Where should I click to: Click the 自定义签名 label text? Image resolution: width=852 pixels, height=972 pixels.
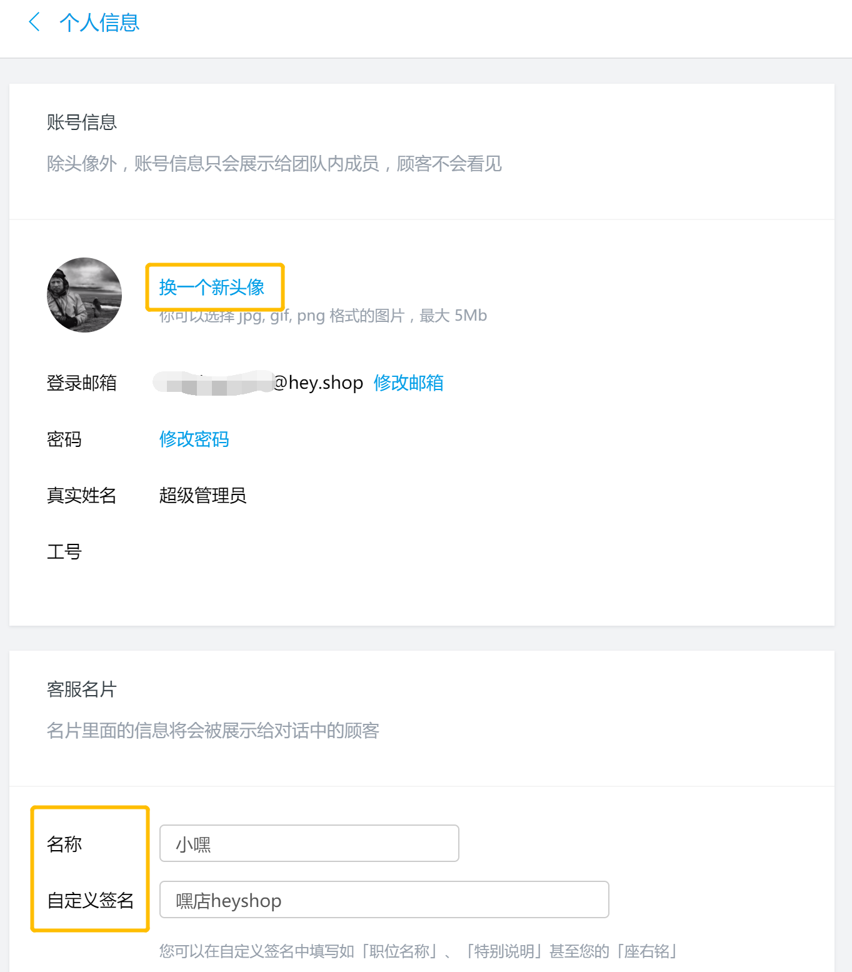pyautogui.click(x=91, y=900)
